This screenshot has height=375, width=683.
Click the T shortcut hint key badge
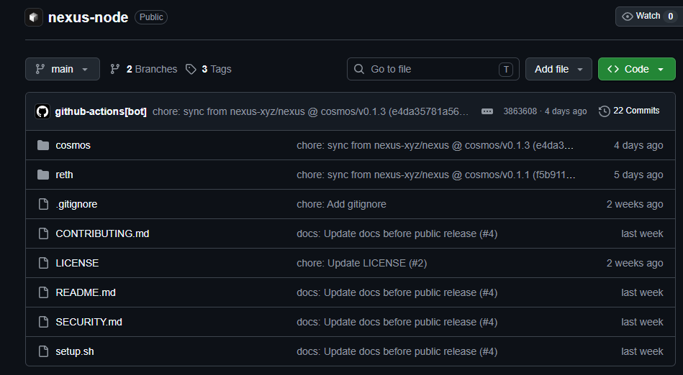click(x=506, y=69)
